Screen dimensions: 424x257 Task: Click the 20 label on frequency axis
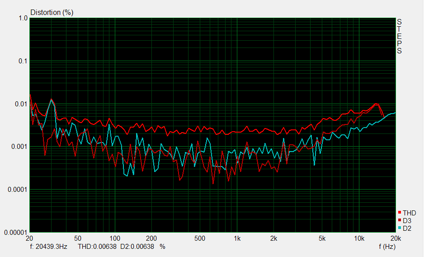(29, 238)
